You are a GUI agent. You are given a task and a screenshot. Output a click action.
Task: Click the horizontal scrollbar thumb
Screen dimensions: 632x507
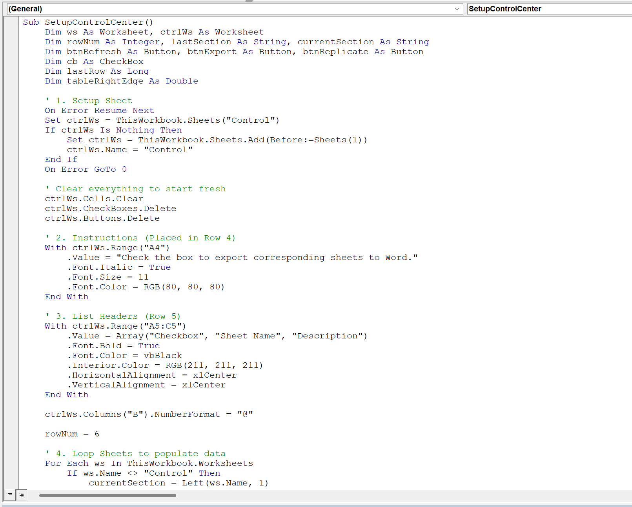[x=108, y=495]
